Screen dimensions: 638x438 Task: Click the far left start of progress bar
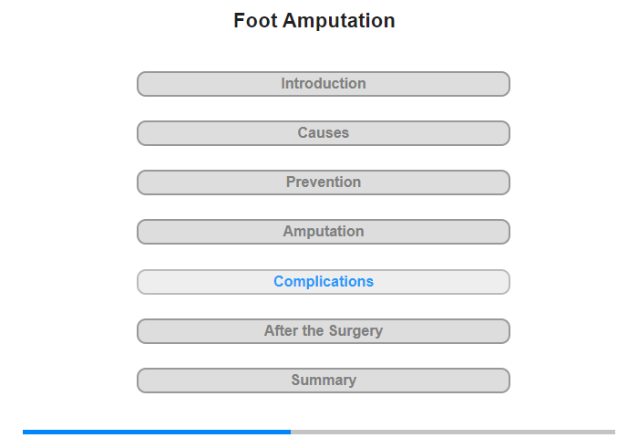(25, 432)
